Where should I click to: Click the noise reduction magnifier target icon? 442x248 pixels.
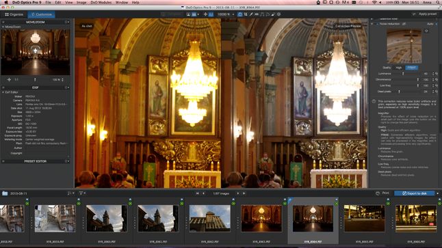click(x=426, y=31)
